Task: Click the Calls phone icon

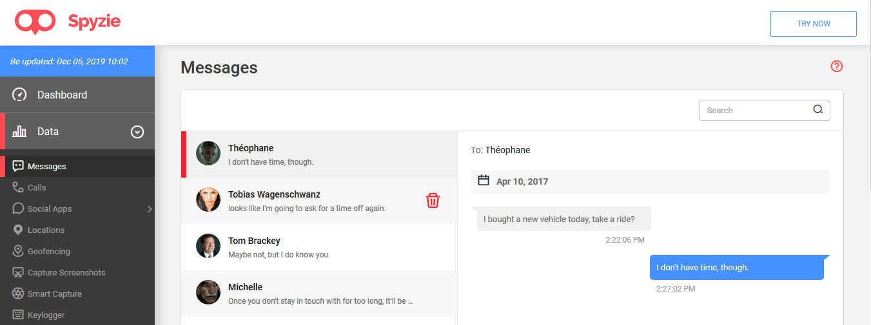Action: point(18,187)
